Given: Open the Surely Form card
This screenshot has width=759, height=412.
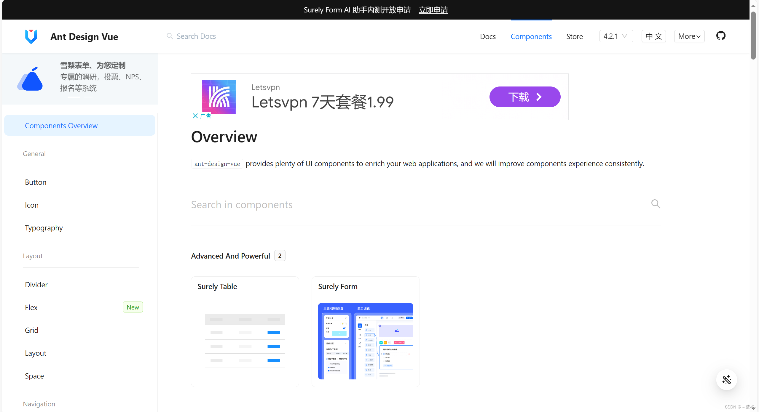Looking at the screenshot, I should [366, 331].
